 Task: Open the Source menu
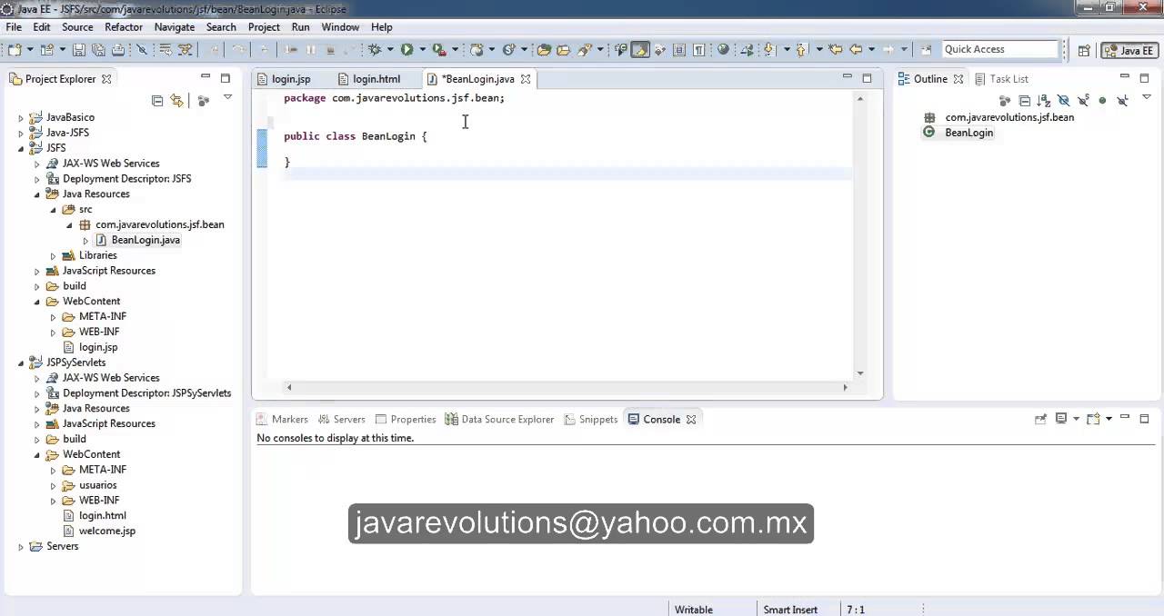(77, 27)
